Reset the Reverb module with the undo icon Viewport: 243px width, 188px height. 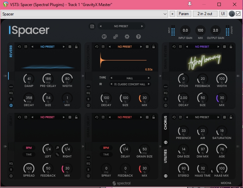(x=19, y=47)
